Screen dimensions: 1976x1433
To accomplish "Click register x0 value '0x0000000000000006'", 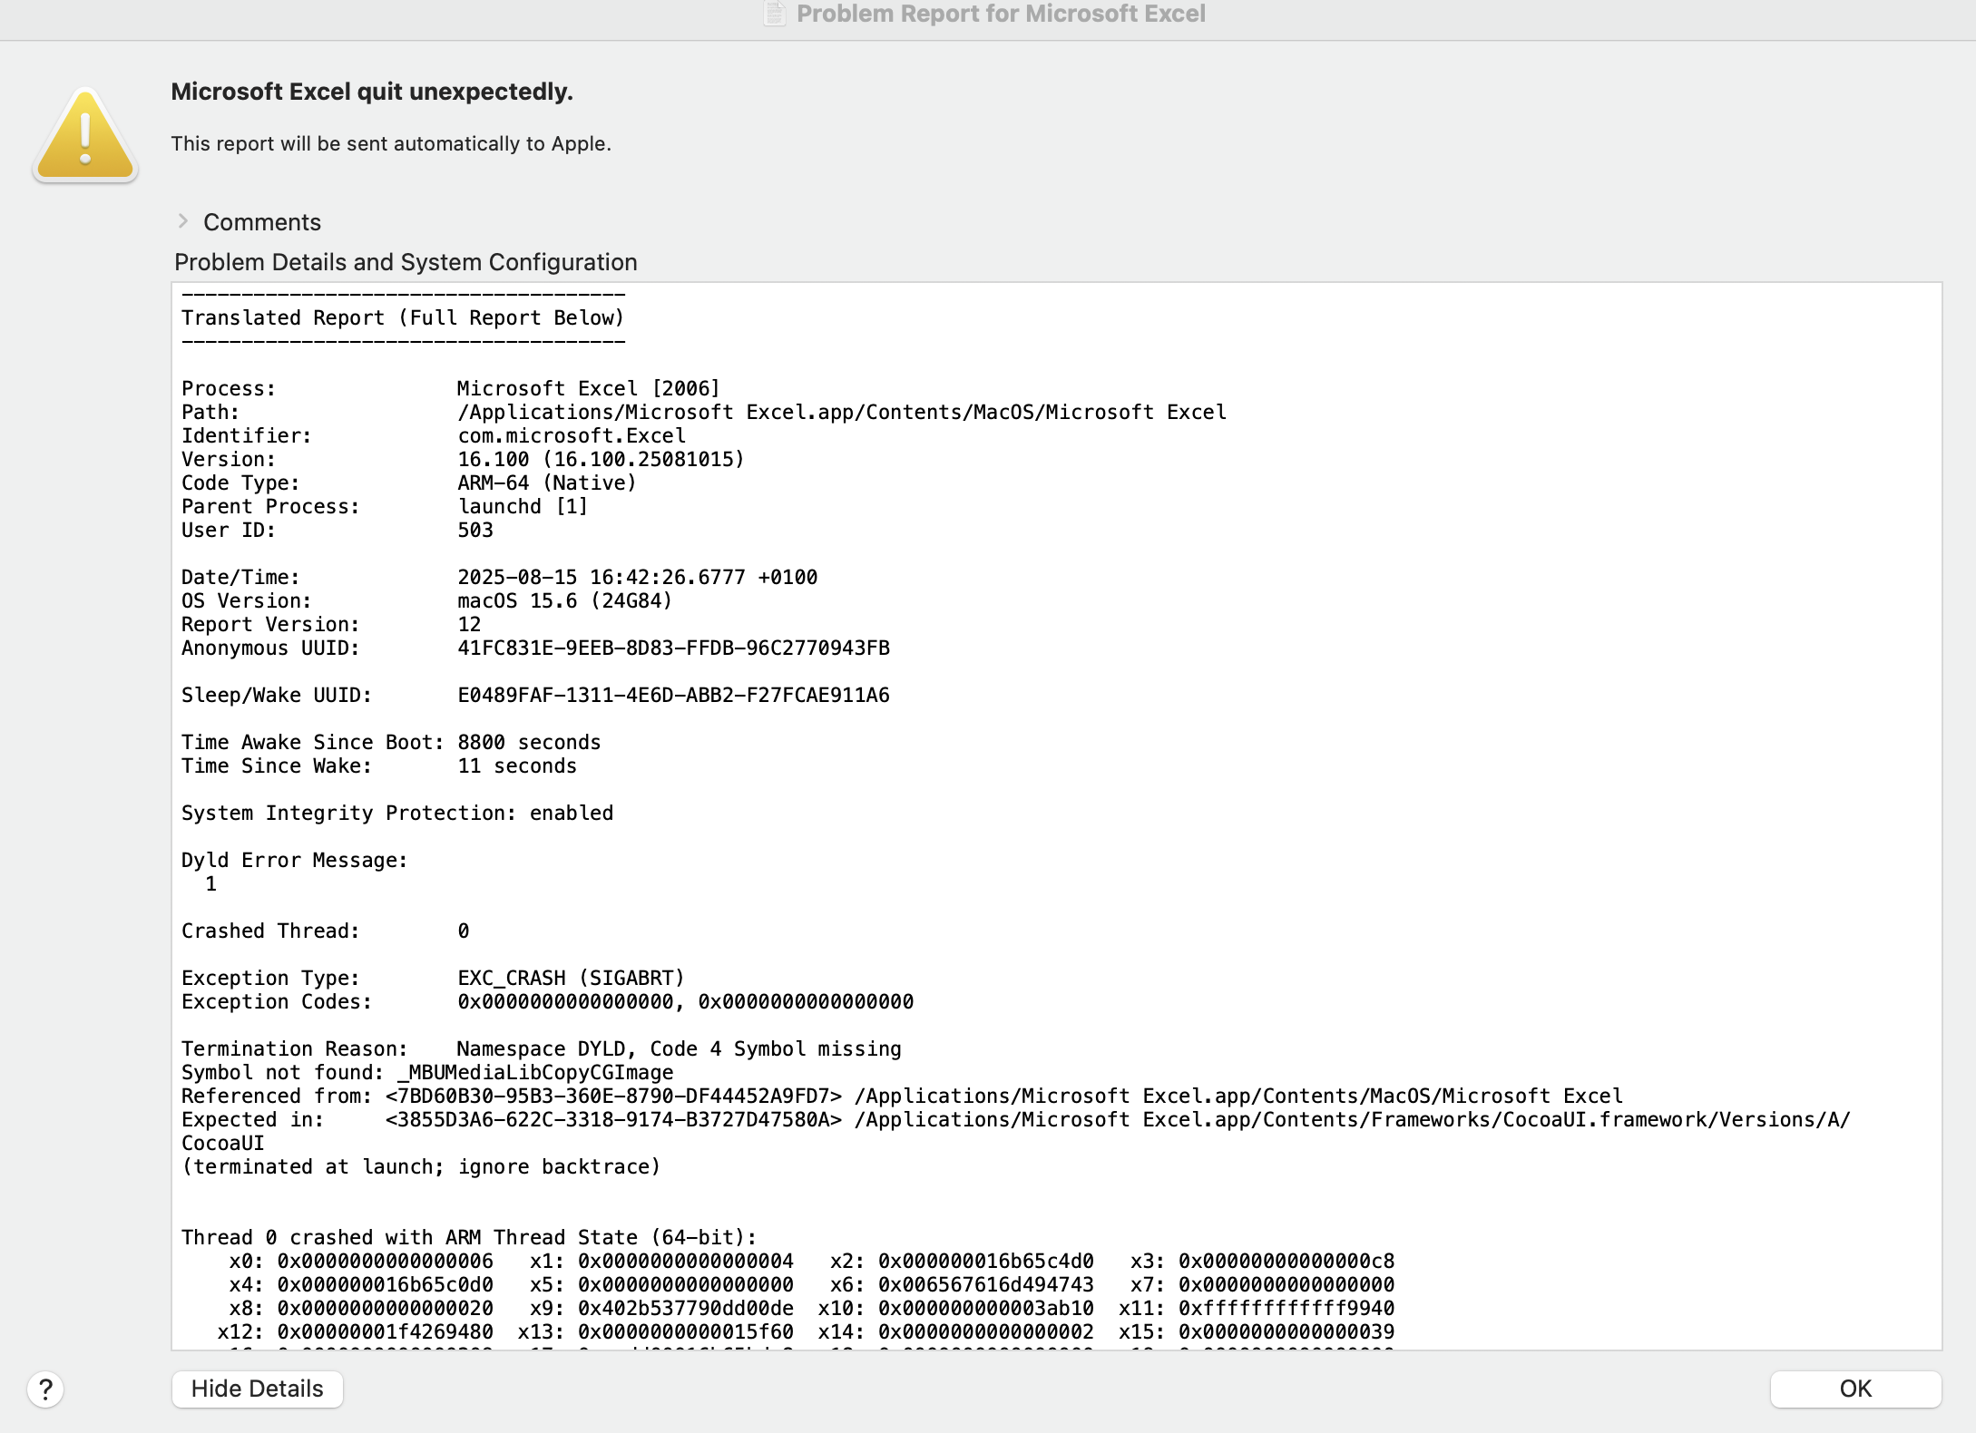I will tap(386, 1261).
